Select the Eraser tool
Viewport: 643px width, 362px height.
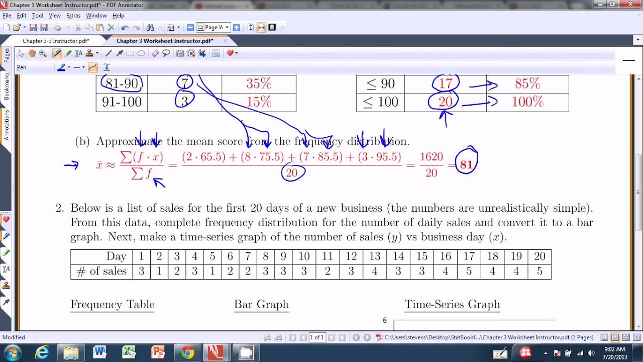click(155, 53)
